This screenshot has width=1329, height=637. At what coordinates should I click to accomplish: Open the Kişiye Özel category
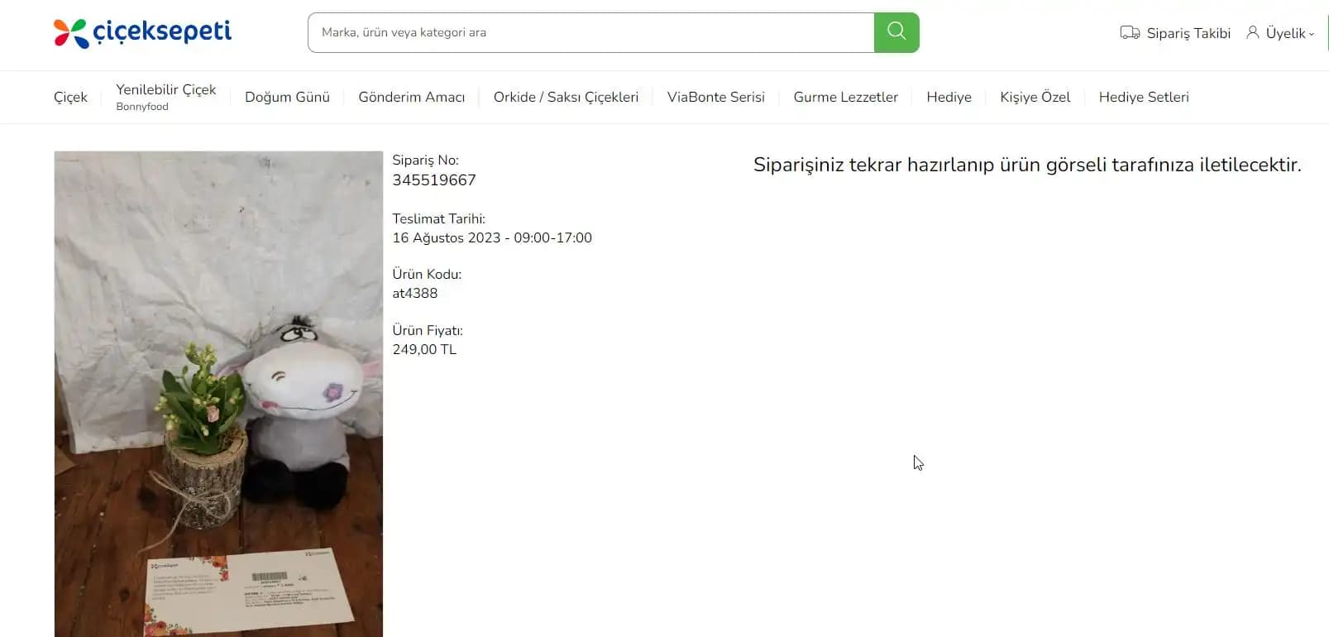tap(1035, 97)
